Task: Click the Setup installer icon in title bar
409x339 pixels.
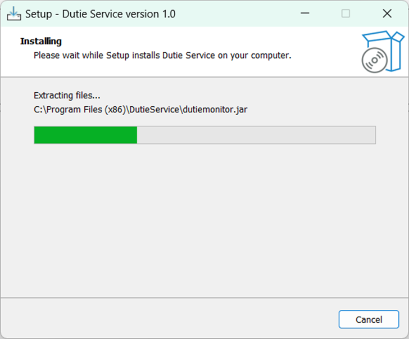Action: [x=13, y=13]
